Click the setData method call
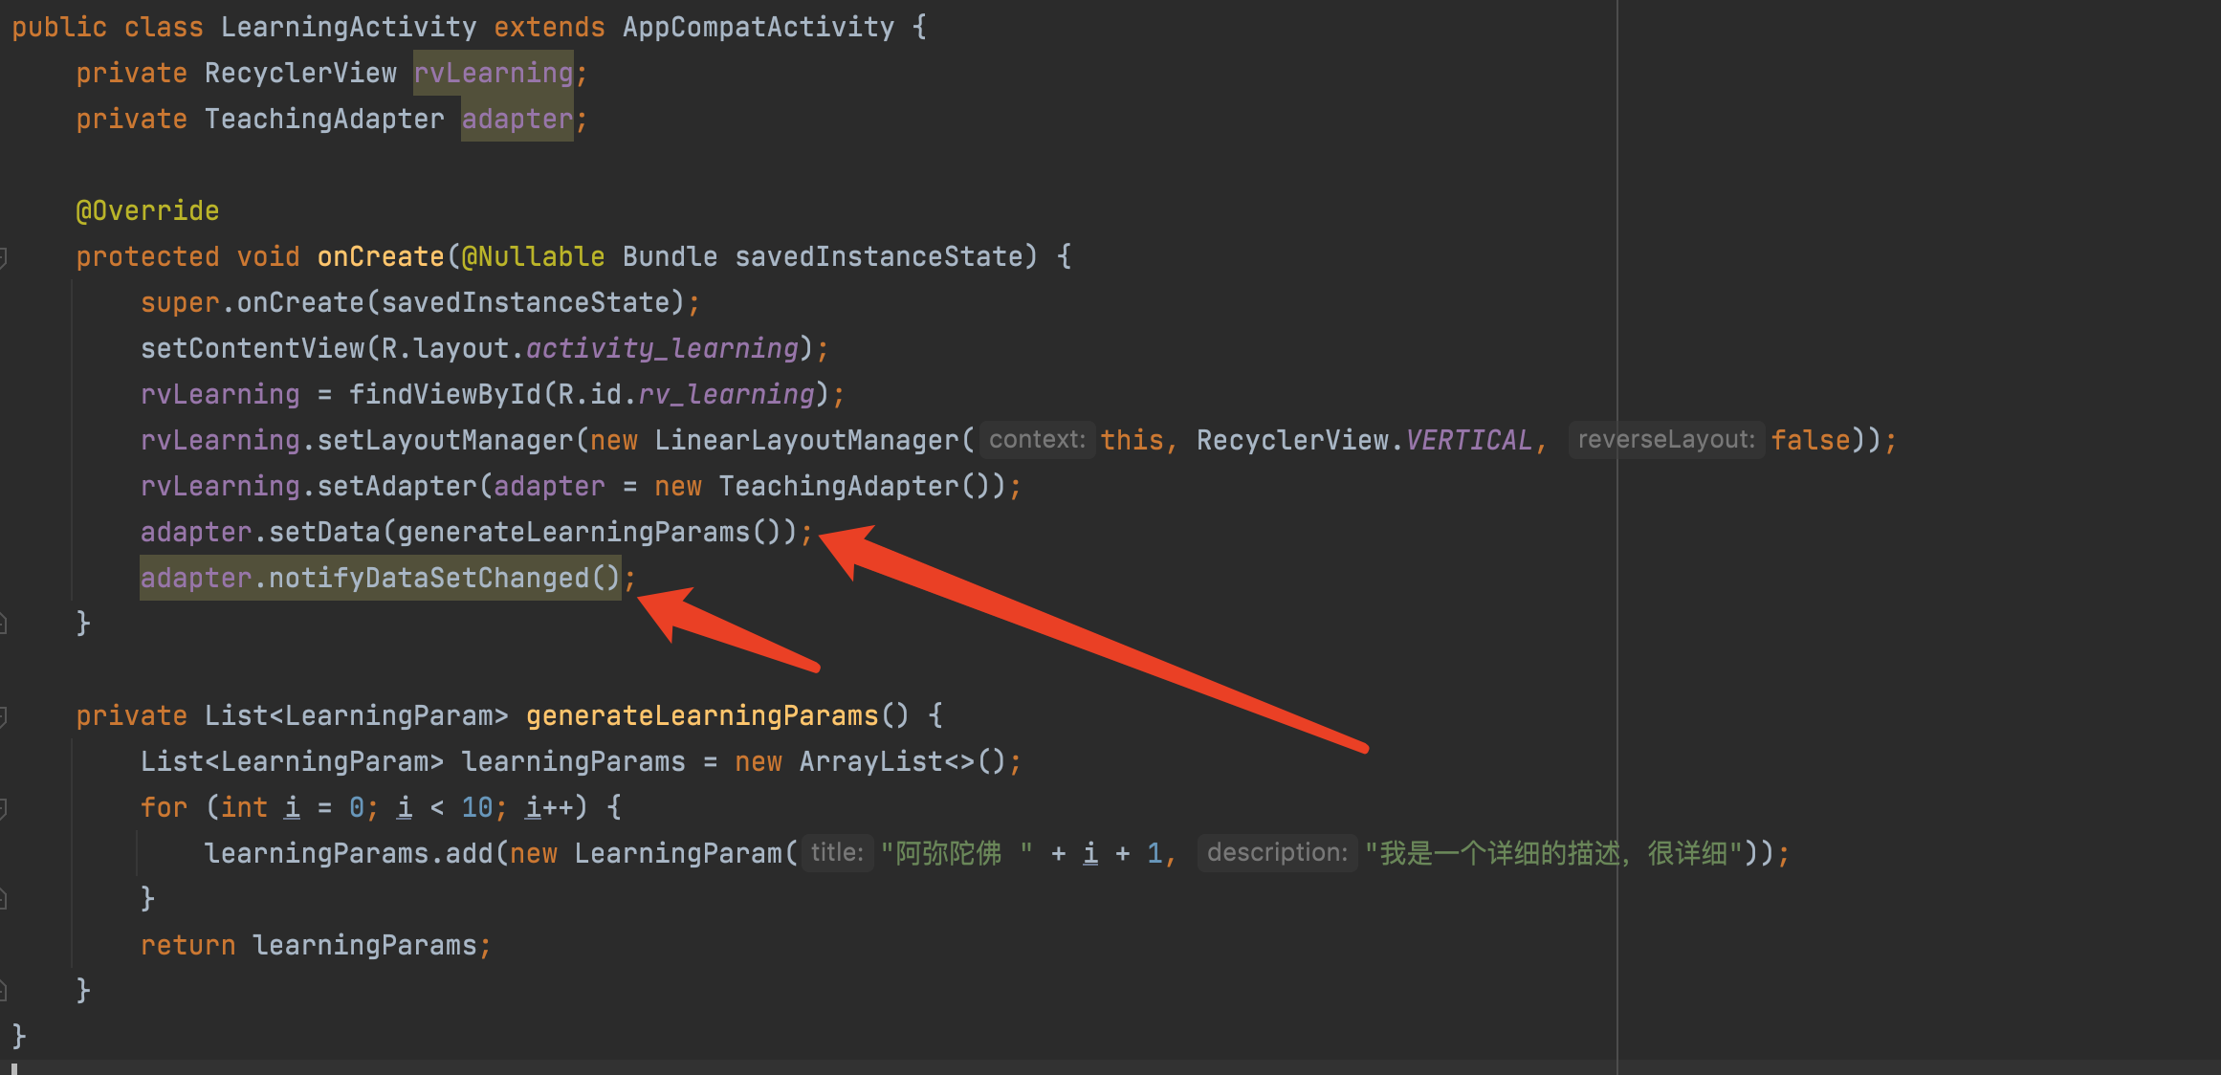Screen dimensions: 2221x1075 324,532
